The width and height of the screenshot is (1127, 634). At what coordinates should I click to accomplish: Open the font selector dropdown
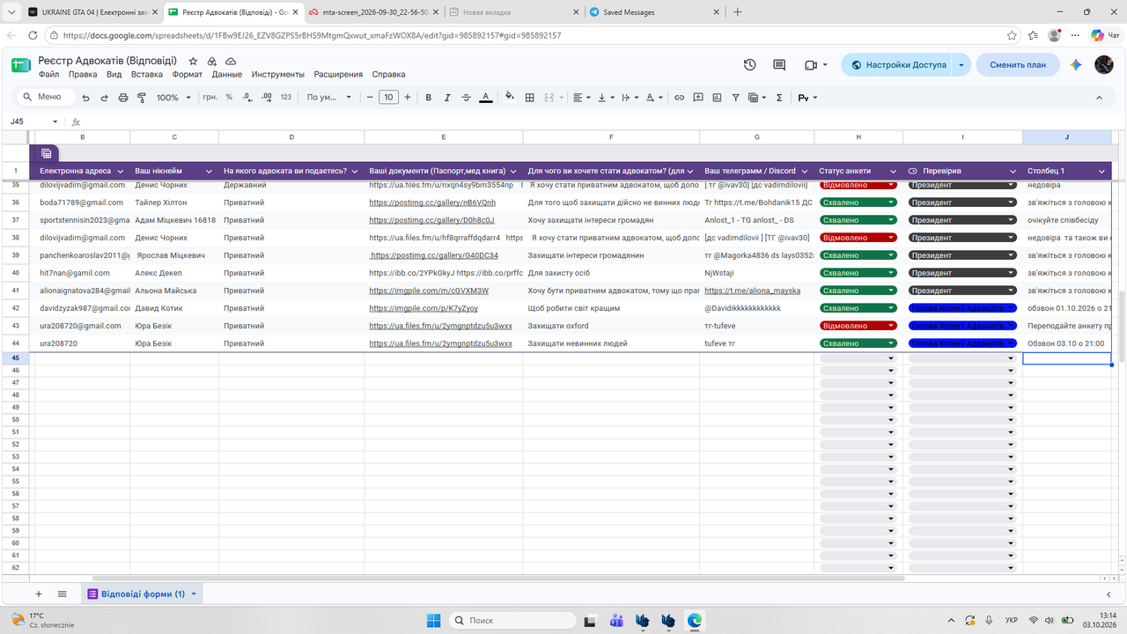pos(329,98)
